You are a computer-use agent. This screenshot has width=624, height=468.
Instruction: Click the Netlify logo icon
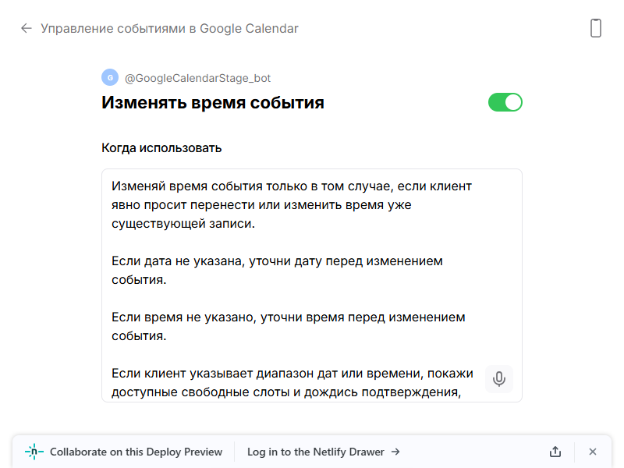tap(34, 452)
